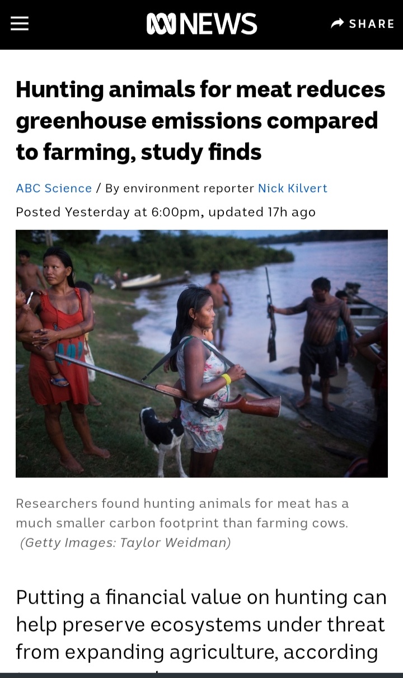Open the article's main photo
This screenshot has height=678, width=403.
click(201, 354)
